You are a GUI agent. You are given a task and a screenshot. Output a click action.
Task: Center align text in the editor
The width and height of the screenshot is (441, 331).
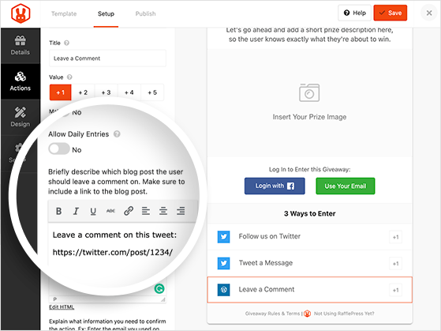163,211
